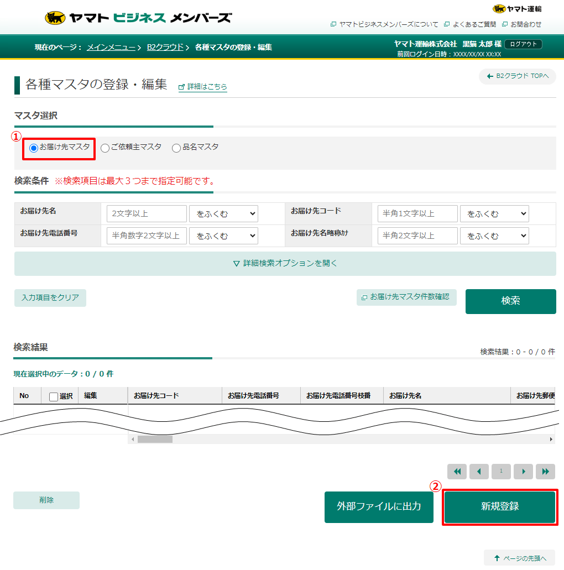This screenshot has height=570, width=564.
Task: Jump to the first page with double-left arrow
Action: (x=457, y=471)
